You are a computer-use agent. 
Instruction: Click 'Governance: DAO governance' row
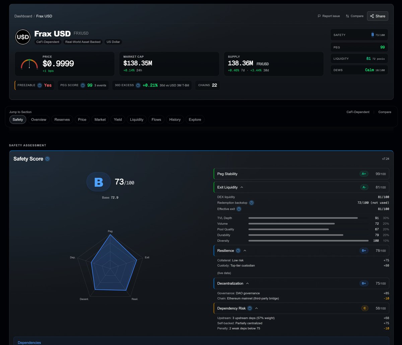coord(303,293)
